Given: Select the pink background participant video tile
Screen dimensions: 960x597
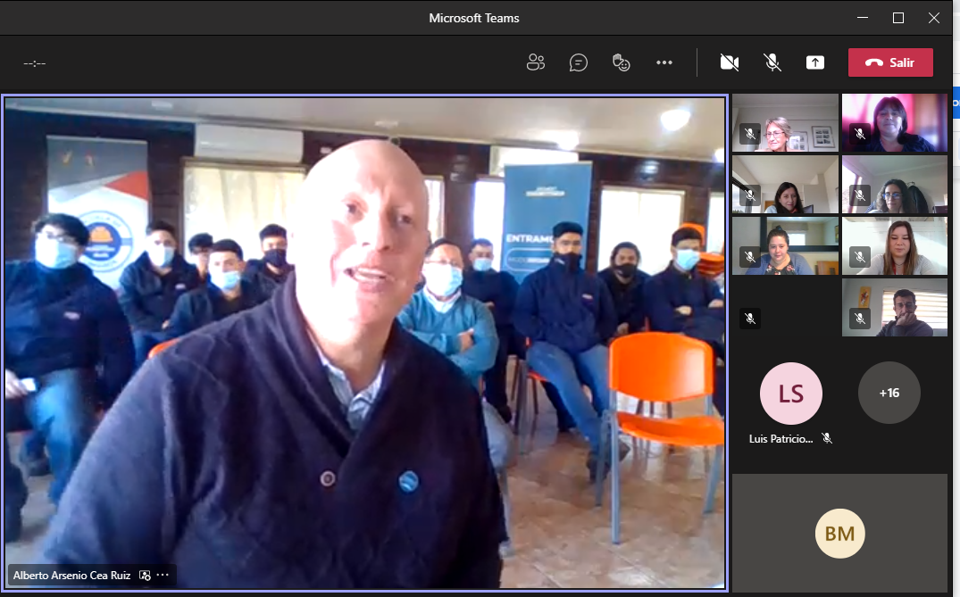Looking at the screenshot, I should (x=895, y=122).
